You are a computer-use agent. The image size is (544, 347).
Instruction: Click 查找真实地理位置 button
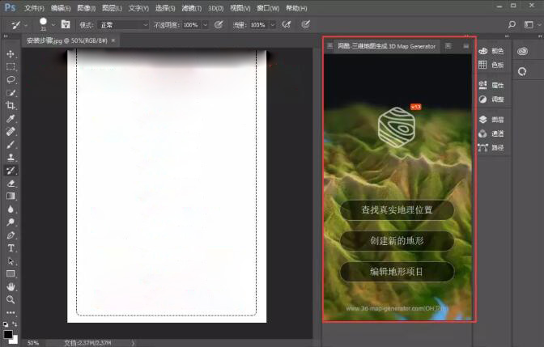tap(397, 209)
